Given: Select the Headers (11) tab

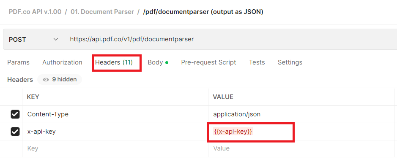Looking at the screenshot, I should pos(114,62).
